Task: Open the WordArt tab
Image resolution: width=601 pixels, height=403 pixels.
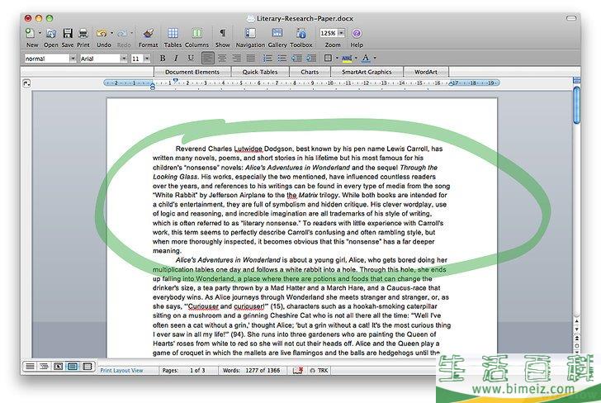Action: coord(425,72)
